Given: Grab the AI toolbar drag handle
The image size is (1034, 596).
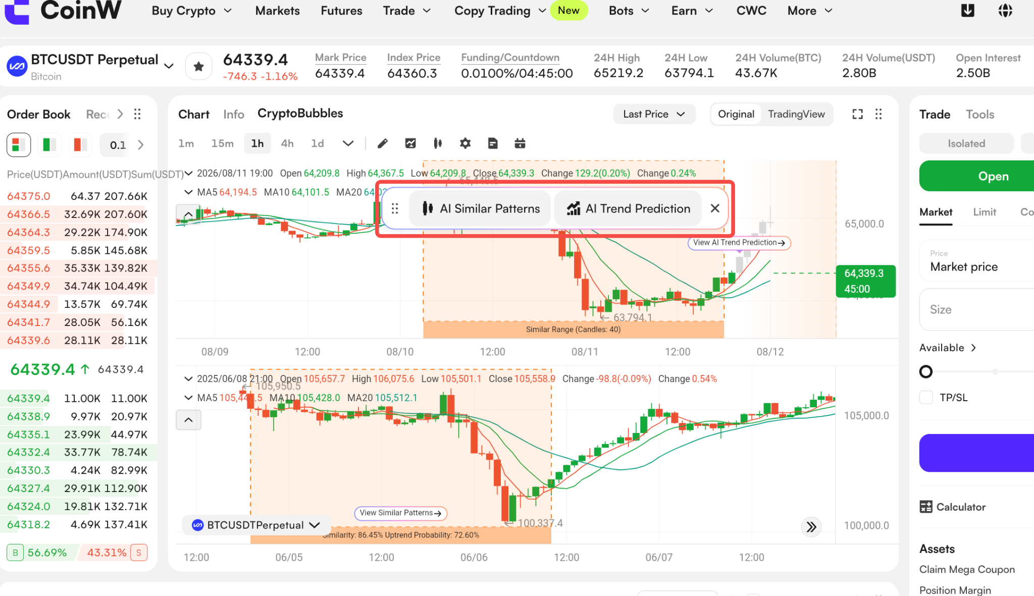Looking at the screenshot, I should [x=395, y=208].
